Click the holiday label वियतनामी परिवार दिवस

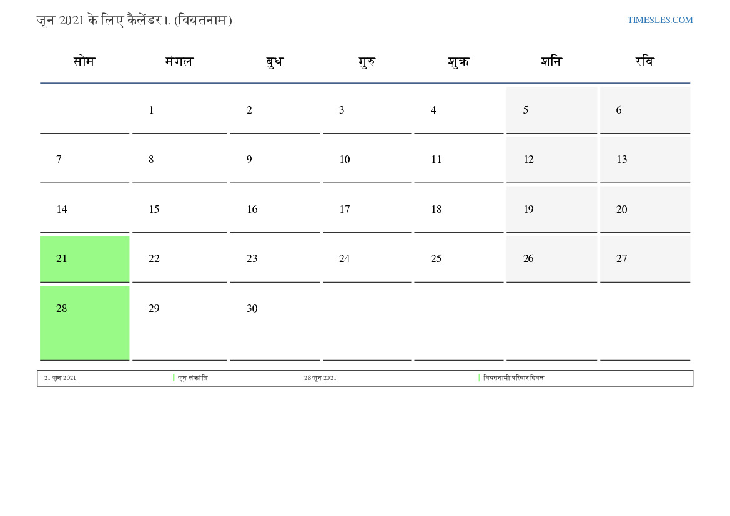pos(513,378)
